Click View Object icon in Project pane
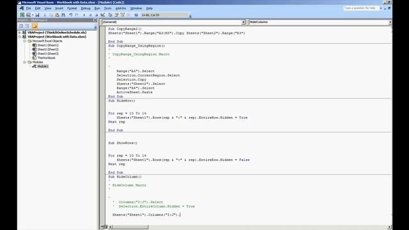 tap(27, 26)
